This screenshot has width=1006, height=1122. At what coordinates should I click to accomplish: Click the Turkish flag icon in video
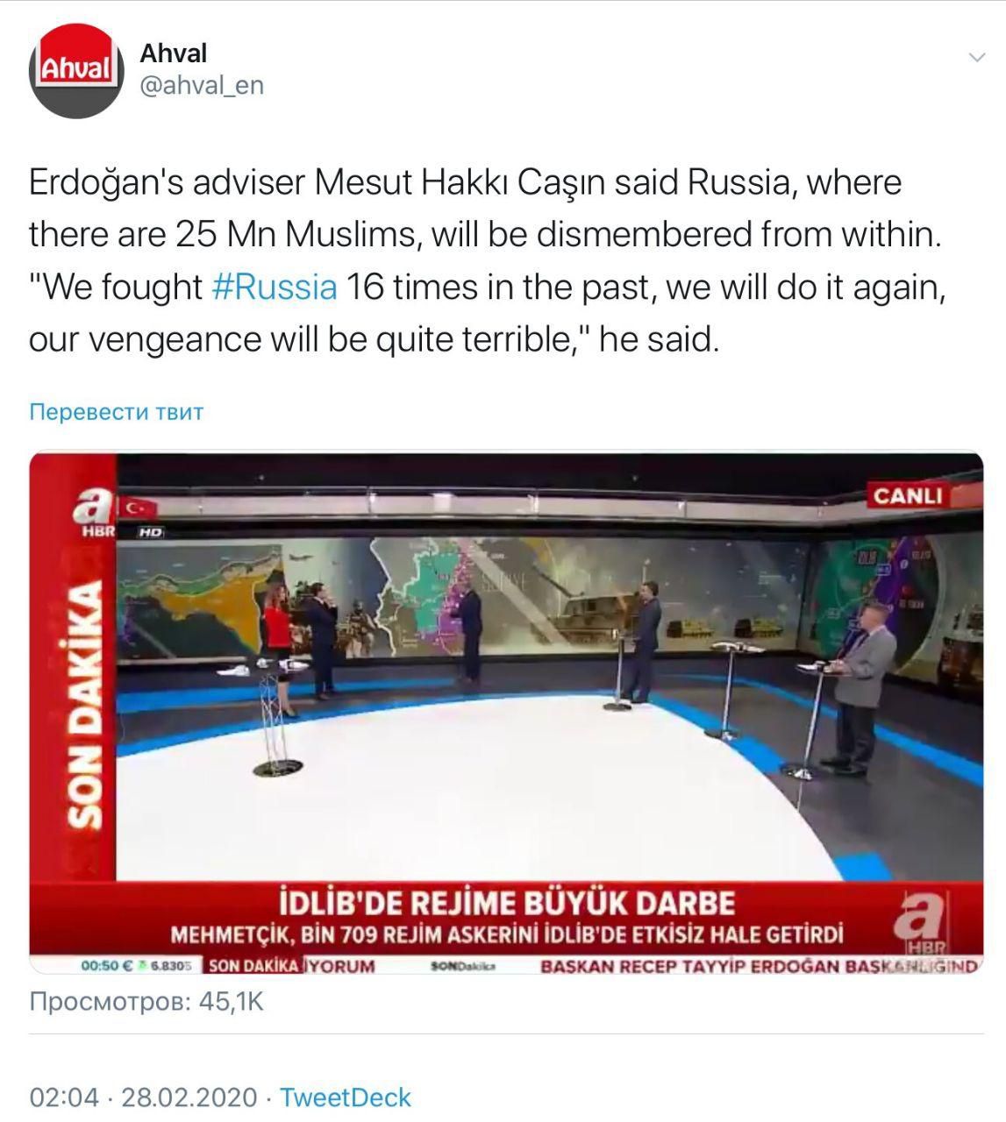point(136,506)
